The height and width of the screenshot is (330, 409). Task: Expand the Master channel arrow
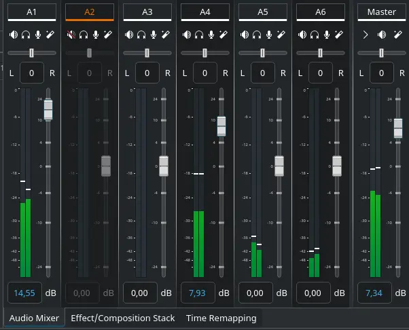click(366, 35)
